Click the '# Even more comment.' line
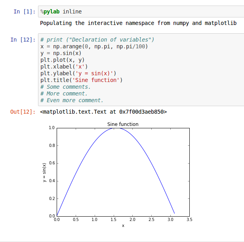The width and height of the screenshot is (244, 242). click(72, 100)
